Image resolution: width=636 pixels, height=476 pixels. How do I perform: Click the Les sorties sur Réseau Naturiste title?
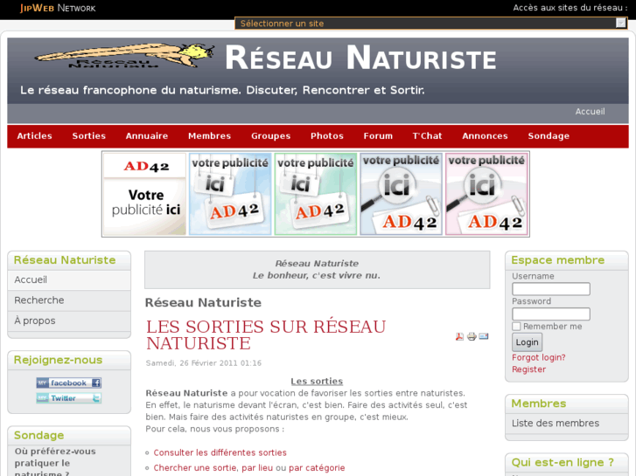tap(266, 335)
